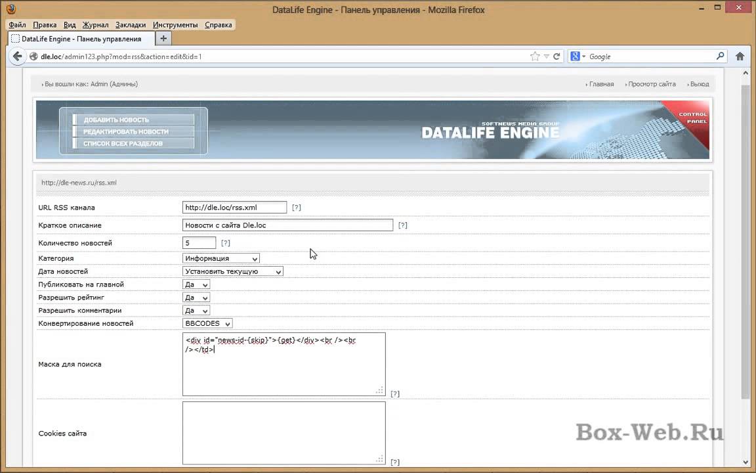Click the search magnifier icon
The image size is (756, 473).
tap(721, 56)
